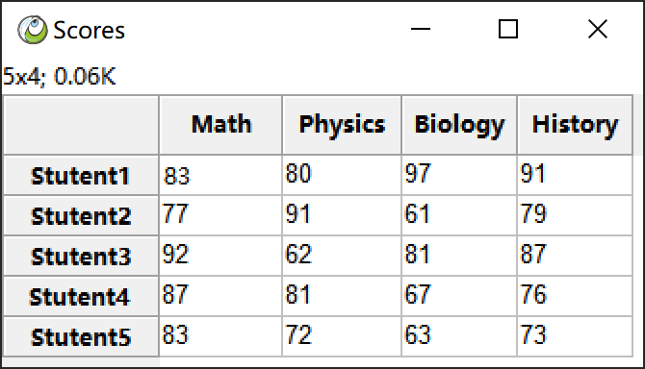Click the empty top-left corner header cell

point(81,125)
